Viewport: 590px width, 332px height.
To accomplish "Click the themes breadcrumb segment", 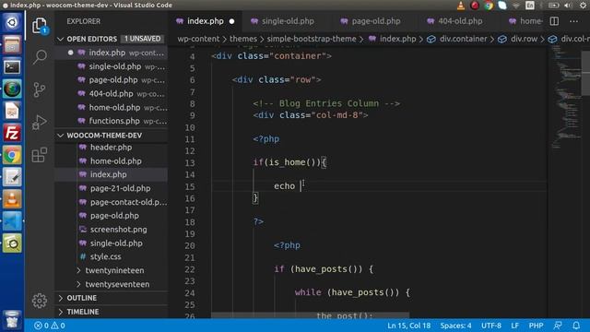I will [x=243, y=39].
